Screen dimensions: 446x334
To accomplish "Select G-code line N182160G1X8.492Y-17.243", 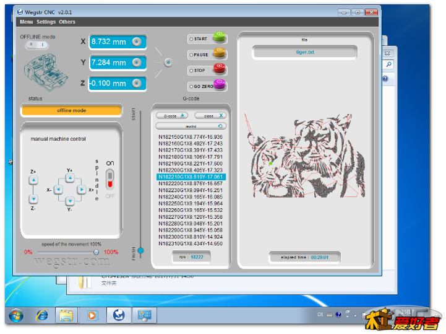I will (x=191, y=144).
